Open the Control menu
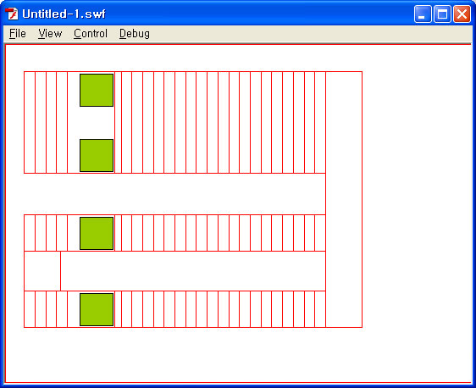This screenshot has width=476, height=388. coord(91,33)
